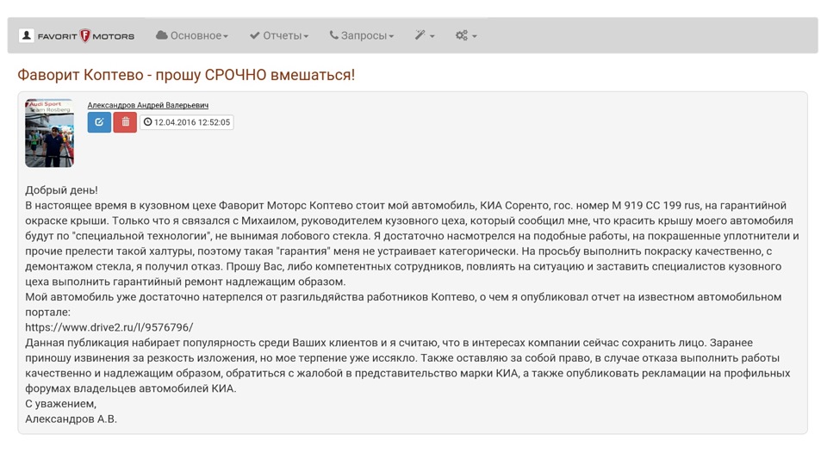Open the Favorit Motors logo home link

coord(86,36)
